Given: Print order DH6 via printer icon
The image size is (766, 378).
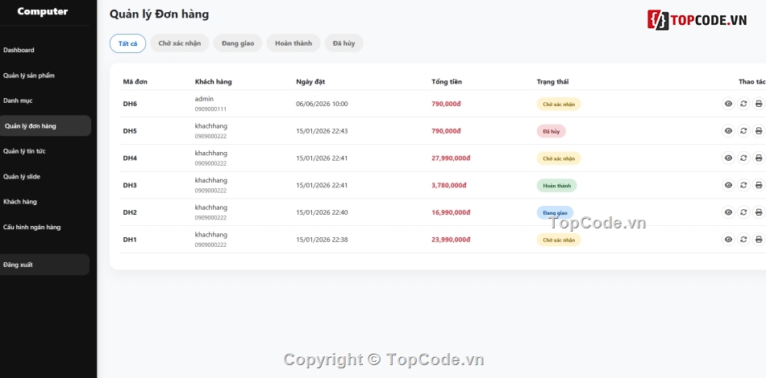Looking at the screenshot, I should pyautogui.click(x=759, y=104).
